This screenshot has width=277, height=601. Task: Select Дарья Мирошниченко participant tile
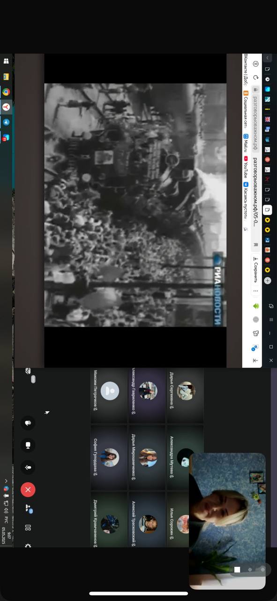coord(147,458)
